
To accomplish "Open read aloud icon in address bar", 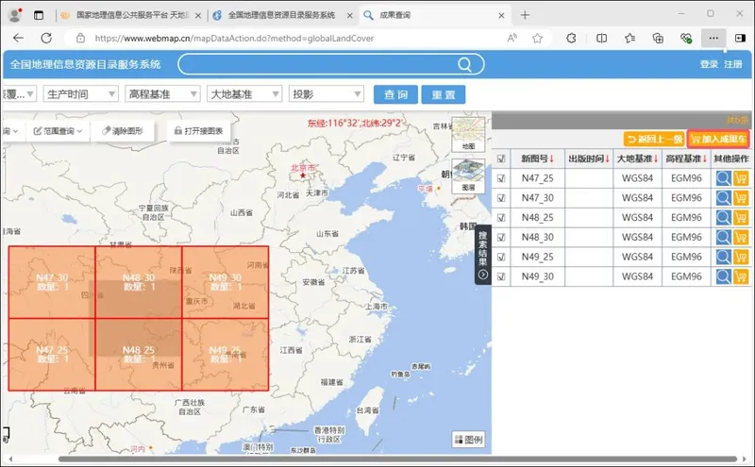I will point(512,38).
